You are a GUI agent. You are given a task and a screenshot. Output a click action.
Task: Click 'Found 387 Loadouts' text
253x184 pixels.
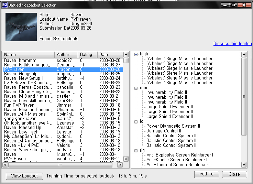tap(59, 39)
